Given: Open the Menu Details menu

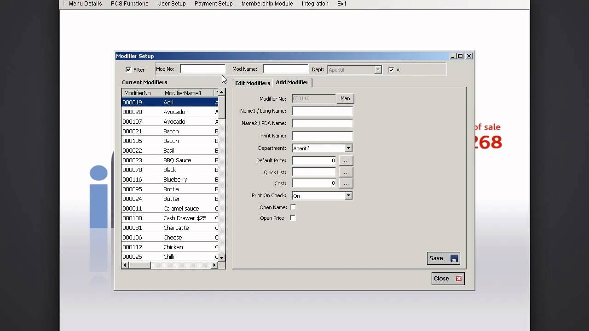Looking at the screenshot, I should tap(86, 4).
